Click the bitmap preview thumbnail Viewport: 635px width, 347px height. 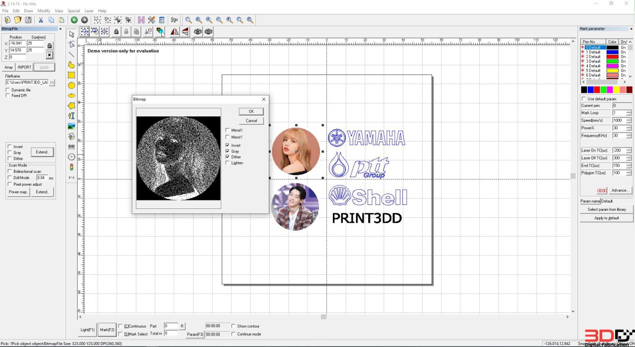[x=178, y=158]
